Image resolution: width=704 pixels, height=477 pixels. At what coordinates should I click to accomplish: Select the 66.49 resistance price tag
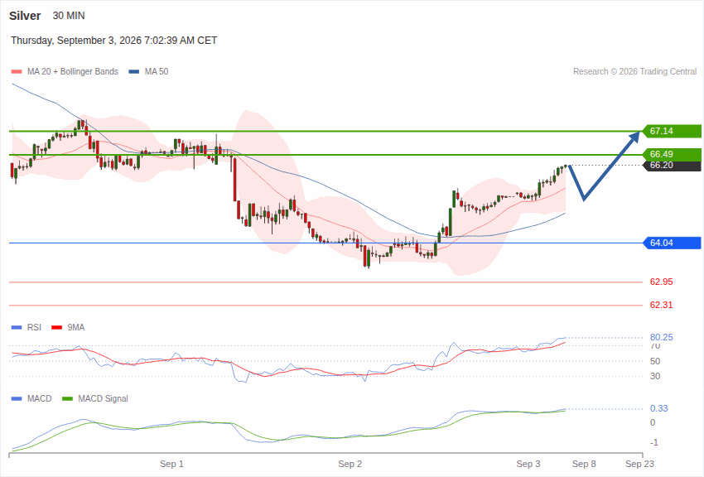[672, 154]
